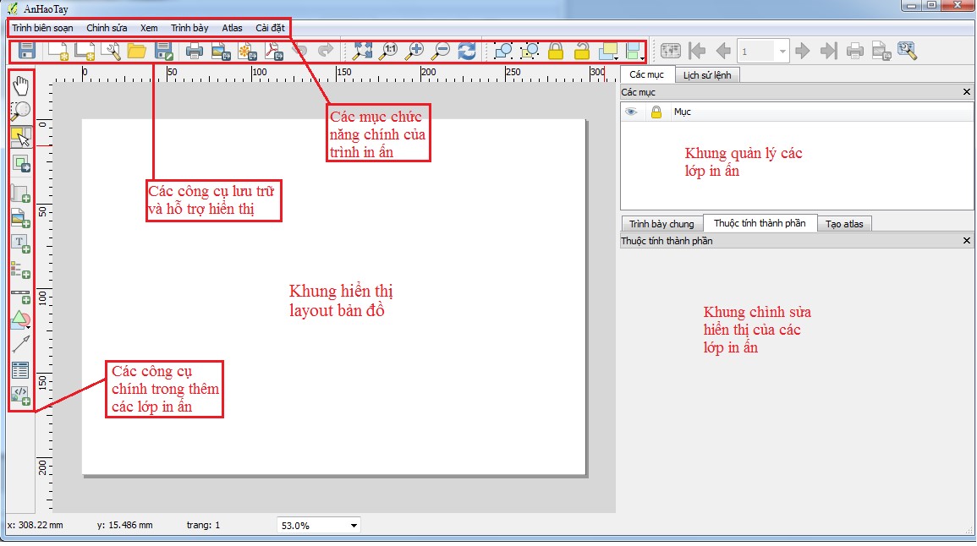Select the Add new scalebar tool
The width and height of the screenshot is (977, 546).
point(20,296)
